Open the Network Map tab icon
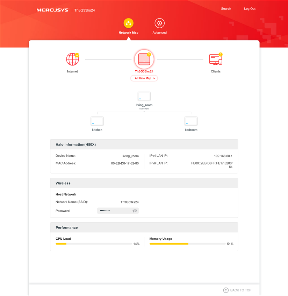The height and width of the screenshot is (296, 288). tap(128, 23)
